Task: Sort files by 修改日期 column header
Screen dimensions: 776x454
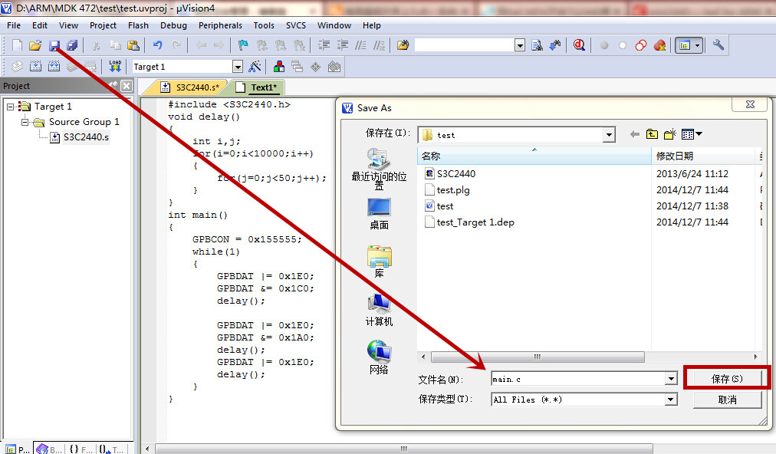Action: point(703,156)
